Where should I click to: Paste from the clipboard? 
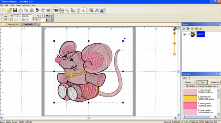[x=32, y=10]
